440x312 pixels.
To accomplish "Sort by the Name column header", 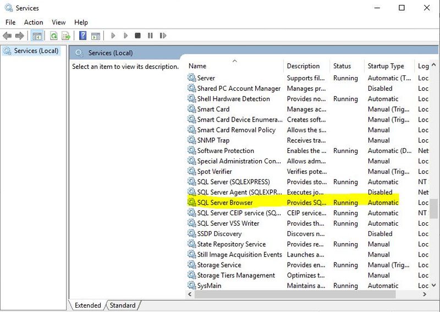I will 235,66.
